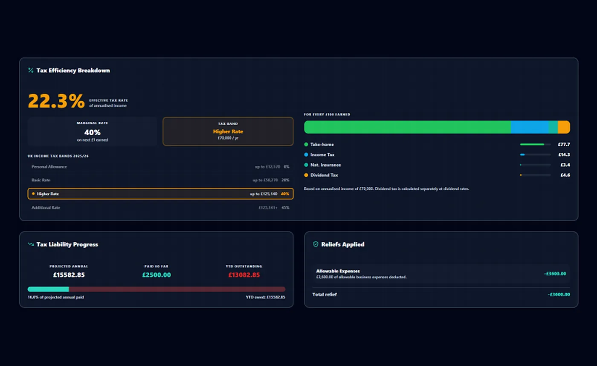Click the Tax Efficiency Breakdown heading
This screenshot has height=366, width=597.
[73, 70]
